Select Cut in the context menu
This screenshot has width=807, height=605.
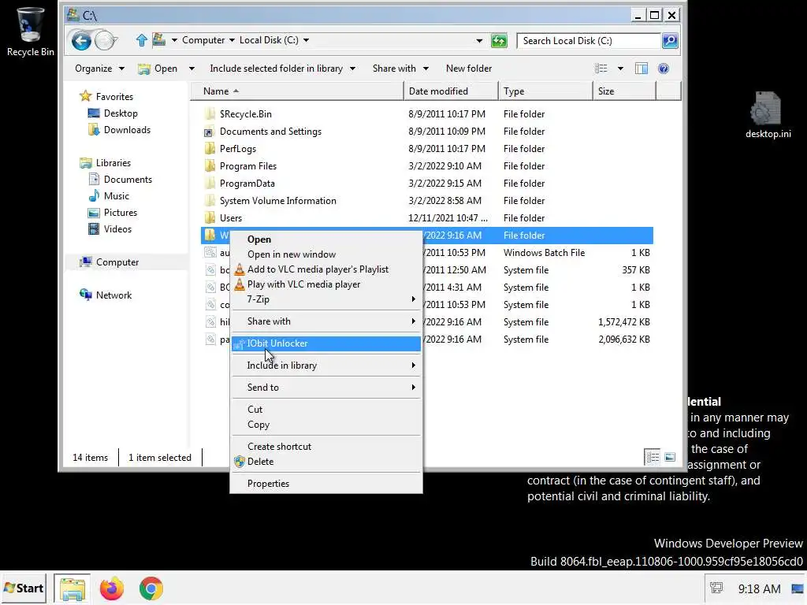326,410
